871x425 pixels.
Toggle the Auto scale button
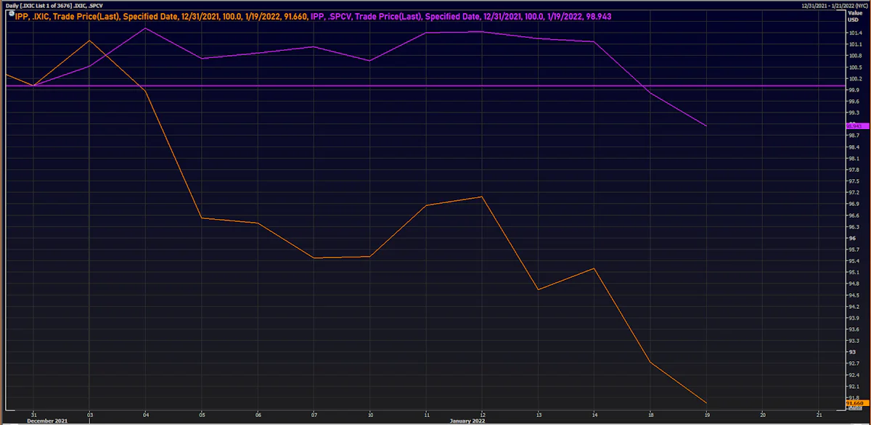(854, 409)
